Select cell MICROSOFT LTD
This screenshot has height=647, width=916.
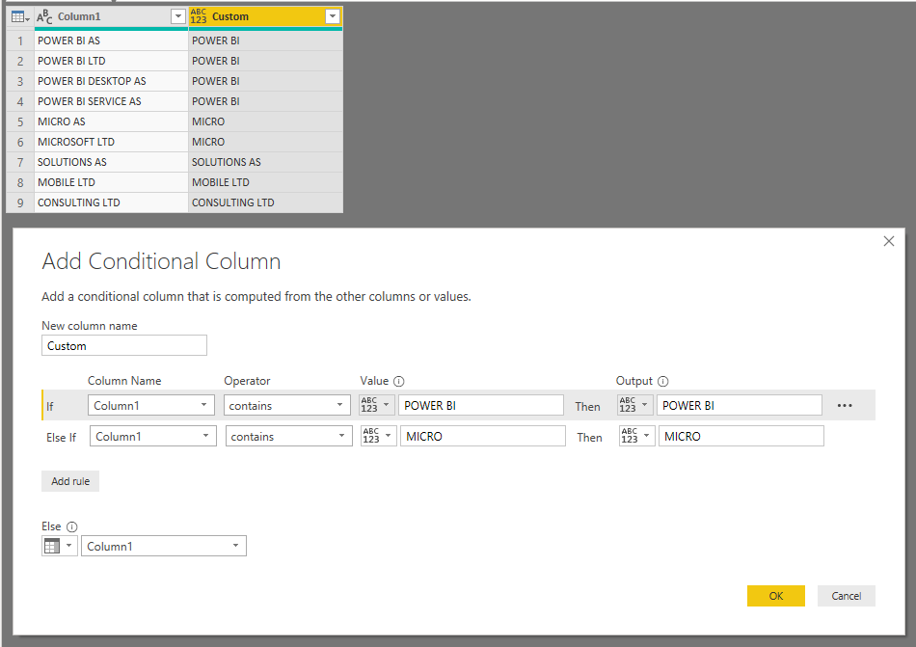point(111,142)
